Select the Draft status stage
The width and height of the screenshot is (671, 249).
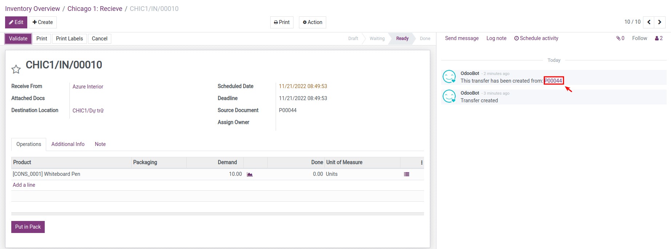point(353,39)
